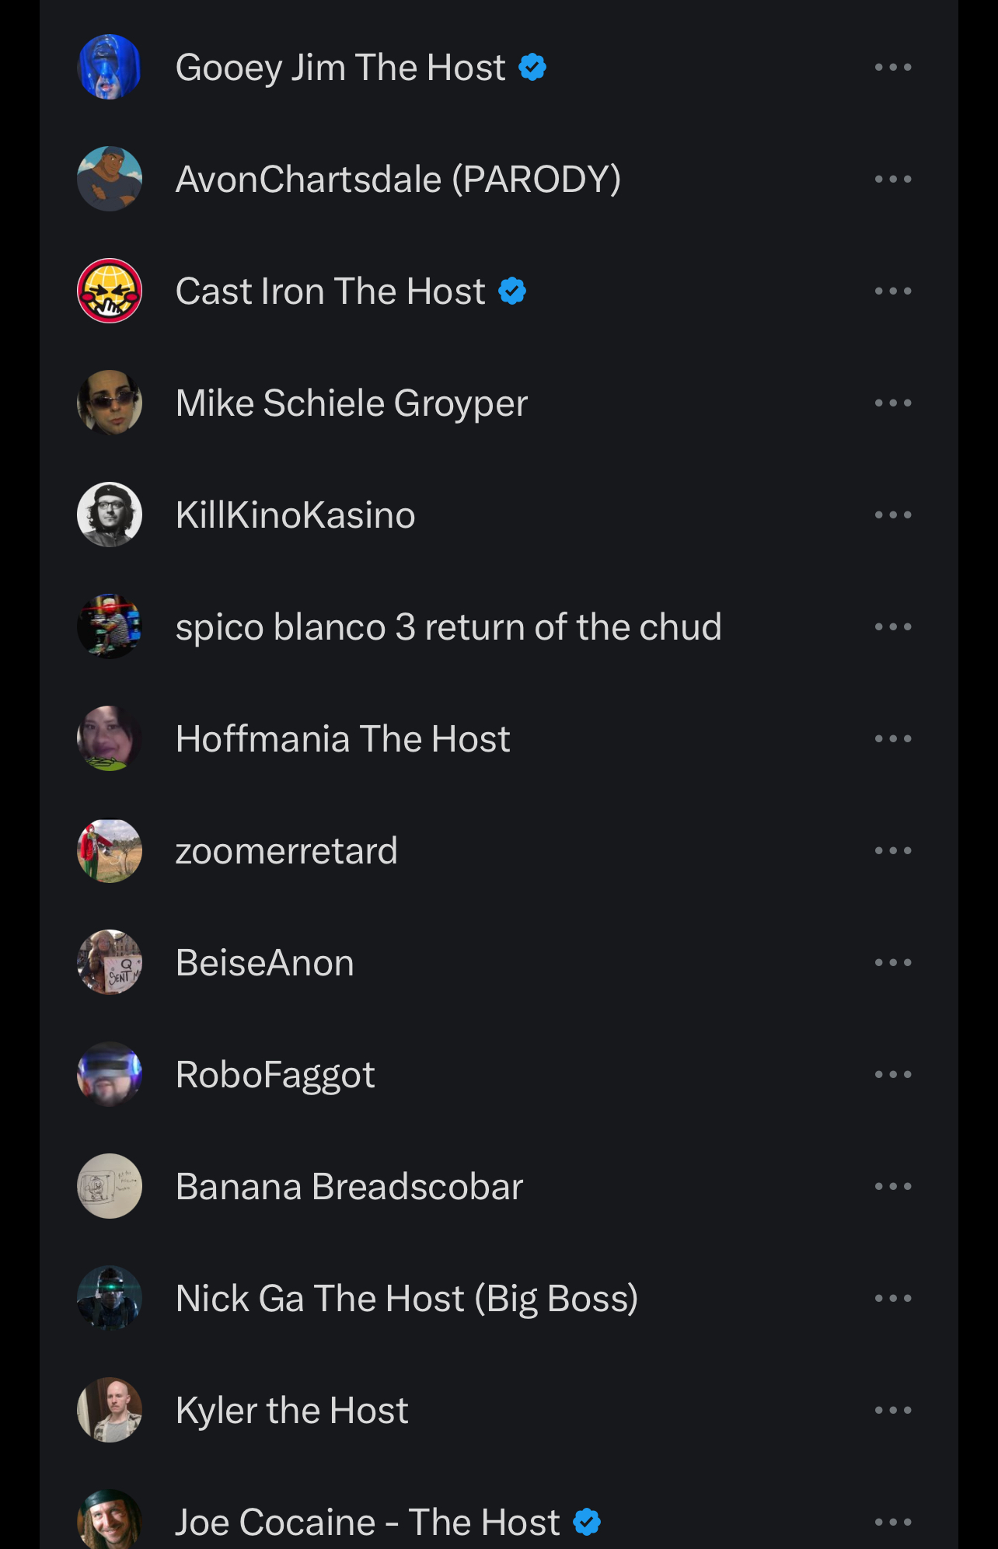This screenshot has height=1549, width=998.
Task: Open more options for AvonChartsdale (PARODY)
Action: [x=892, y=180]
